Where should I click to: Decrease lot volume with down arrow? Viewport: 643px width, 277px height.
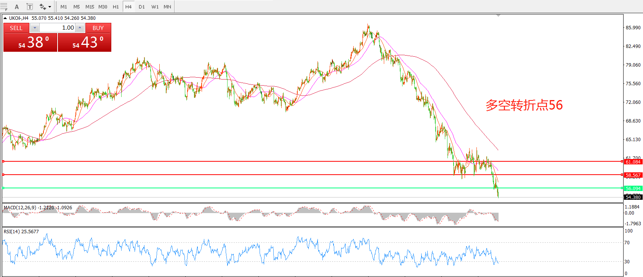tap(35, 28)
